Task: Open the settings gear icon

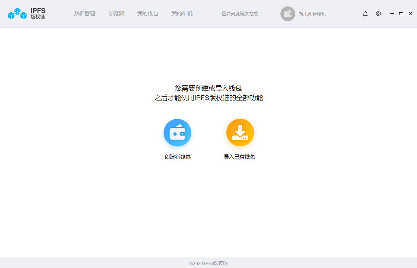Action: 378,13
